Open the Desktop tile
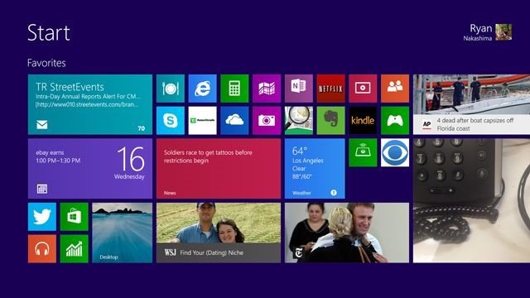The width and height of the screenshot is (530, 298). coord(122,233)
